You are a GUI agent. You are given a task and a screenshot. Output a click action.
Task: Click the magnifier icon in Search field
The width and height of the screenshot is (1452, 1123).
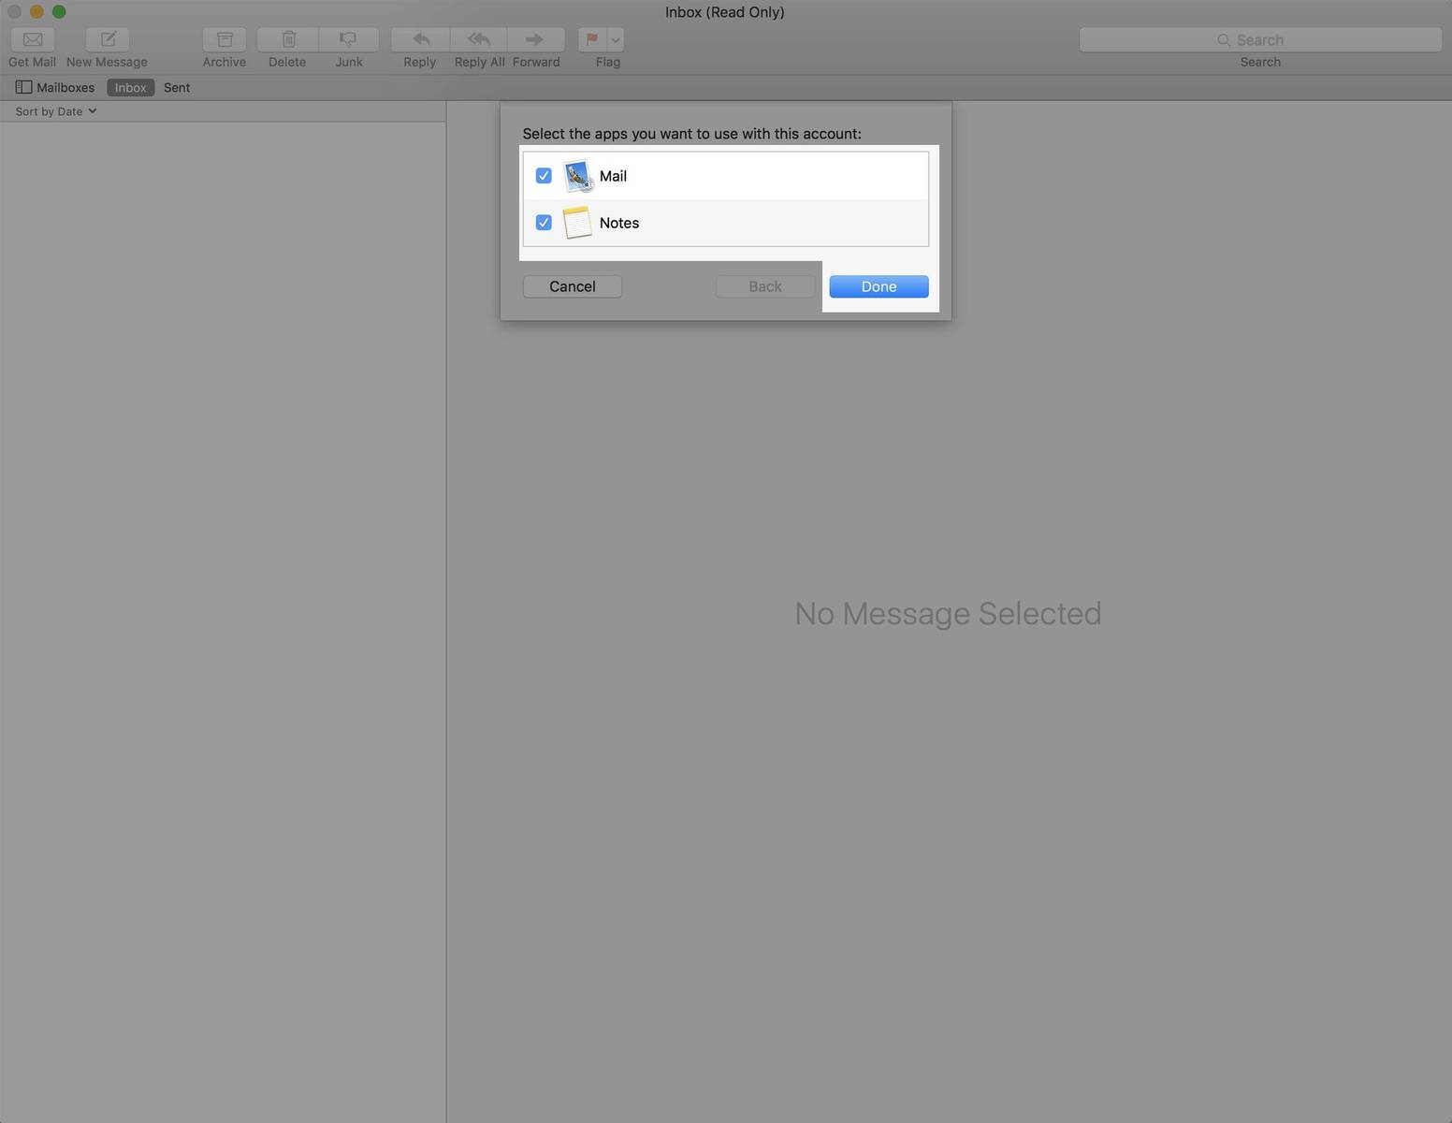pyautogui.click(x=1224, y=40)
